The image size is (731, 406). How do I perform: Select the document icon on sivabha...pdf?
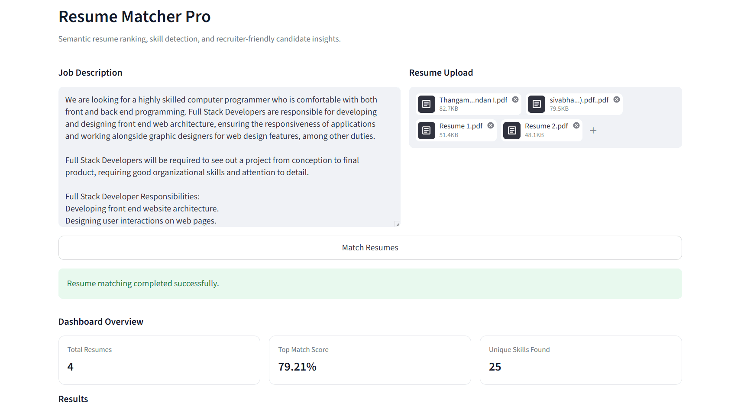(536, 104)
